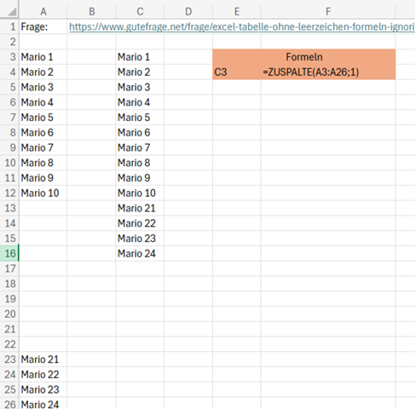This screenshot has width=415, height=409.
Task: Select the orange Formeln header cell
Action: click(x=304, y=57)
